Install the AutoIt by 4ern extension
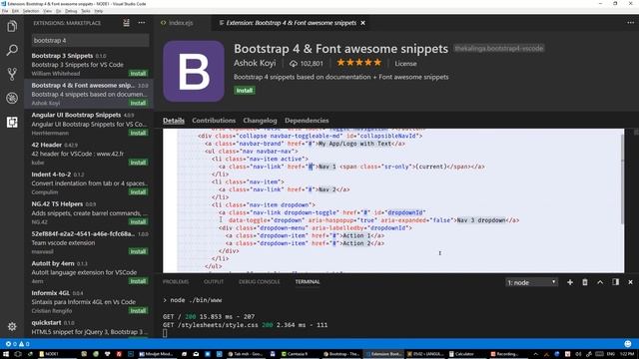This screenshot has width=639, height=359. coord(138,281)
